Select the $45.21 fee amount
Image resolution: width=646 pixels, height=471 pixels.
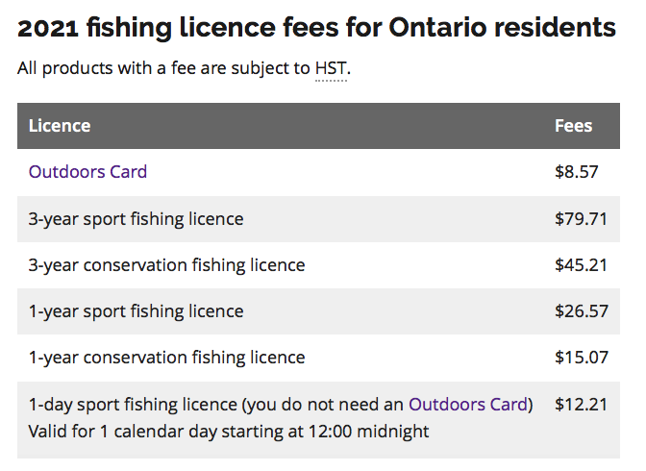click(581, 265)
